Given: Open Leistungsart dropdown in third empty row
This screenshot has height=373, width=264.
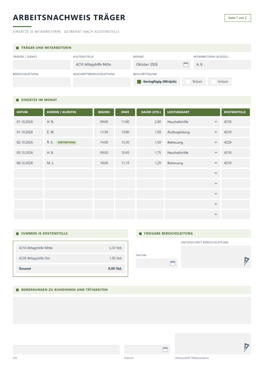Looking at the screenshot, I should [x=216, y=194].
